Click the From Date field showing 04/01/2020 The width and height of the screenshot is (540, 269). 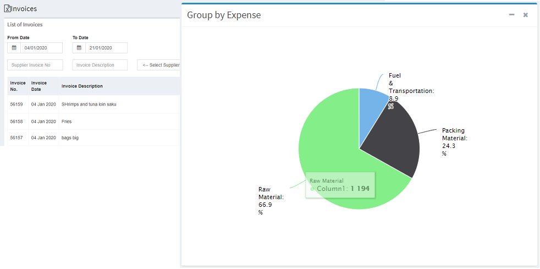click(x=41, y=48)
